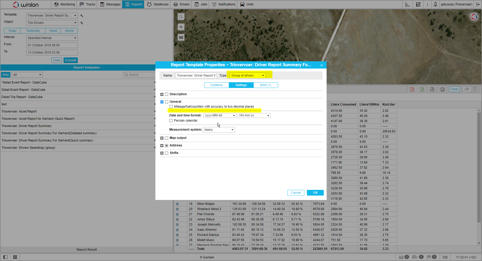
Task: Expand the Shifts section
Action: [x=162, y=153]
